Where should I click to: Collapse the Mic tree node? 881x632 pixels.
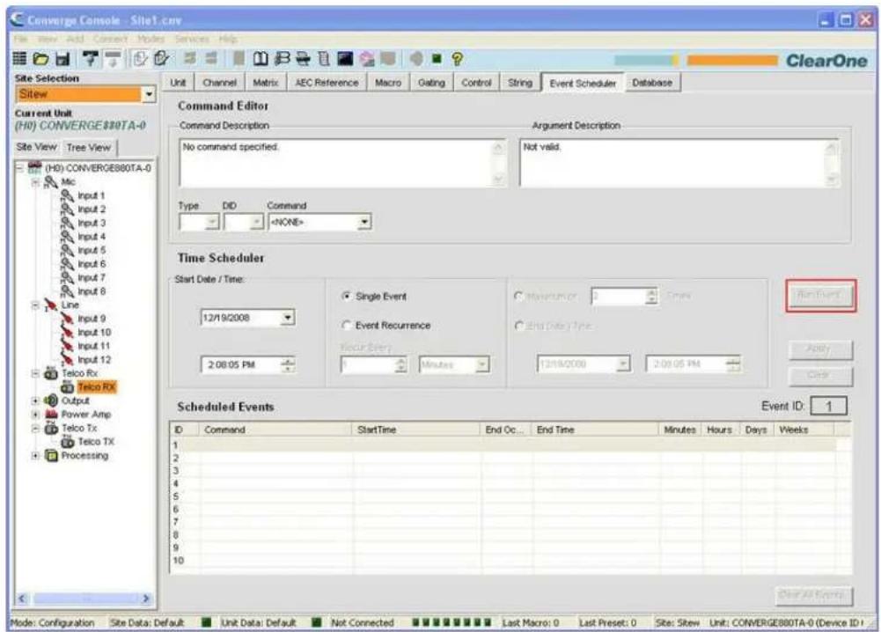[35, 182]
